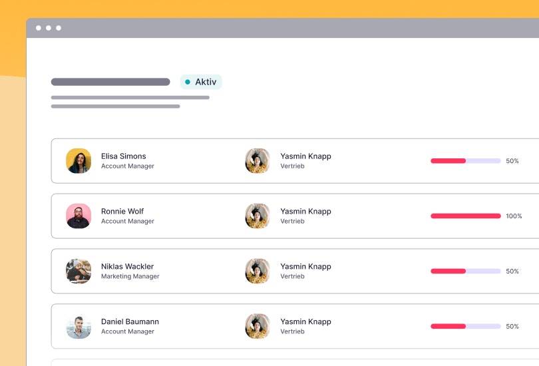Click Yasmin Knapp's avatar in Elisa Simons' row
This screenshot has height=366, width=539.
[257, 161]
